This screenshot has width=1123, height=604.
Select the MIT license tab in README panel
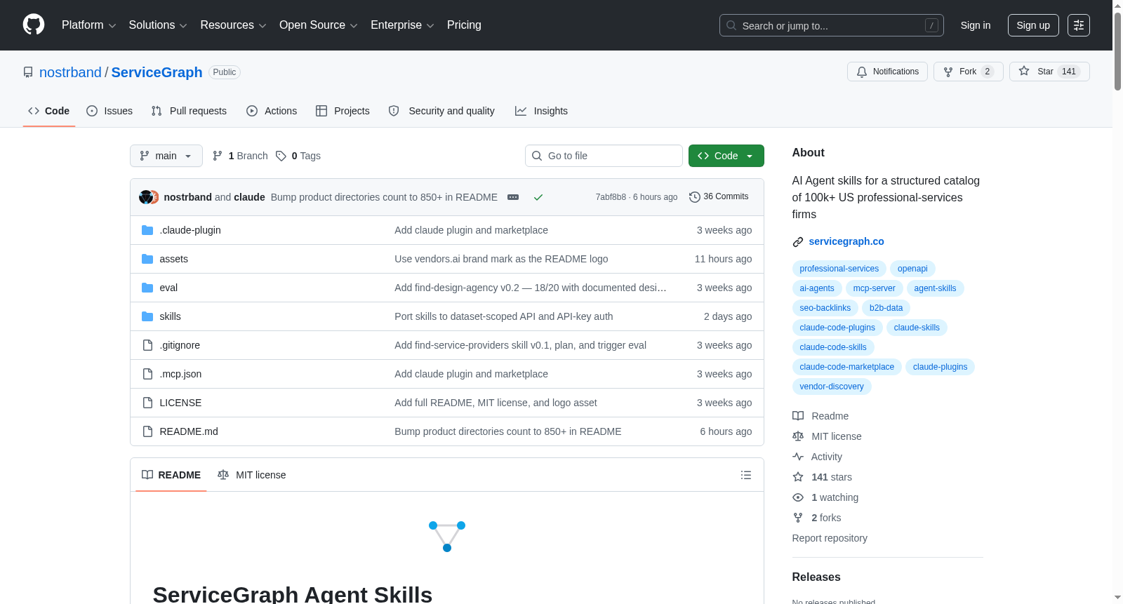click(x=252, y=475)
